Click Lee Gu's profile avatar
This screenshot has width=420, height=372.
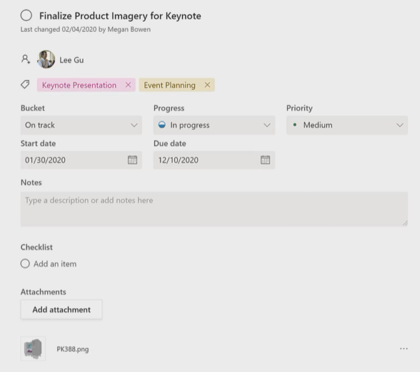pos(46,60)
